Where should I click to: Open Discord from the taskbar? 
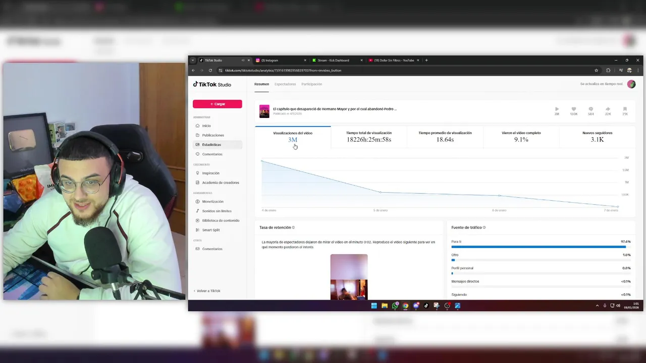(x=416, y=306)
